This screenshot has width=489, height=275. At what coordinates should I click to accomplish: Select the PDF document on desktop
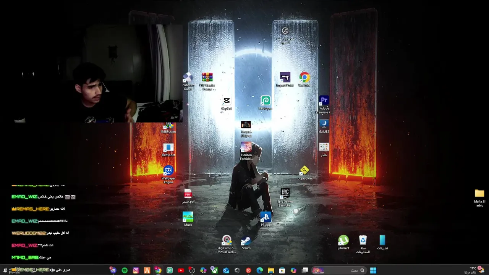point(188,196)
